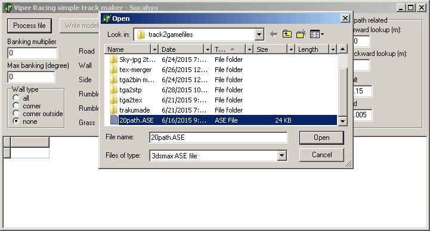The height and width of the screenshot is (231, 430).
Task: Click the file list scroll up arrow
Action: (x=342, y=49)
